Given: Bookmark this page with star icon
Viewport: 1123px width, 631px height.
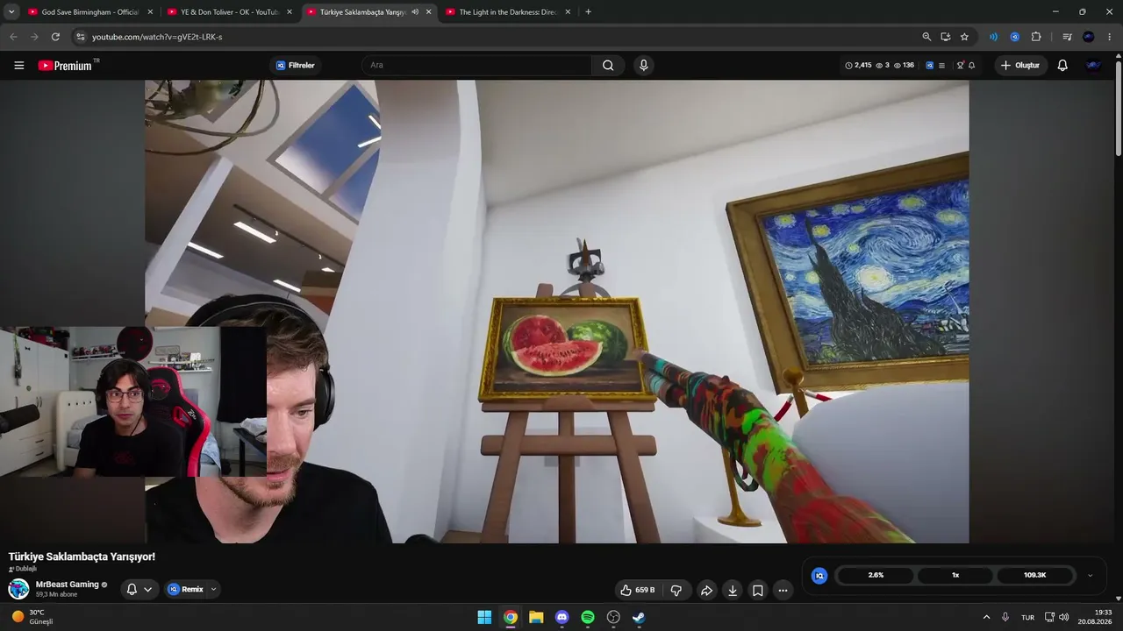Looking at the screenshot, I should point(964,37).
